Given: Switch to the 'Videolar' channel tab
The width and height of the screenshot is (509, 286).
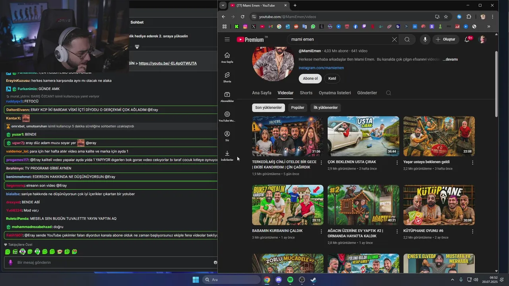Looking at the screenshot, I should [x=286, y=93].
